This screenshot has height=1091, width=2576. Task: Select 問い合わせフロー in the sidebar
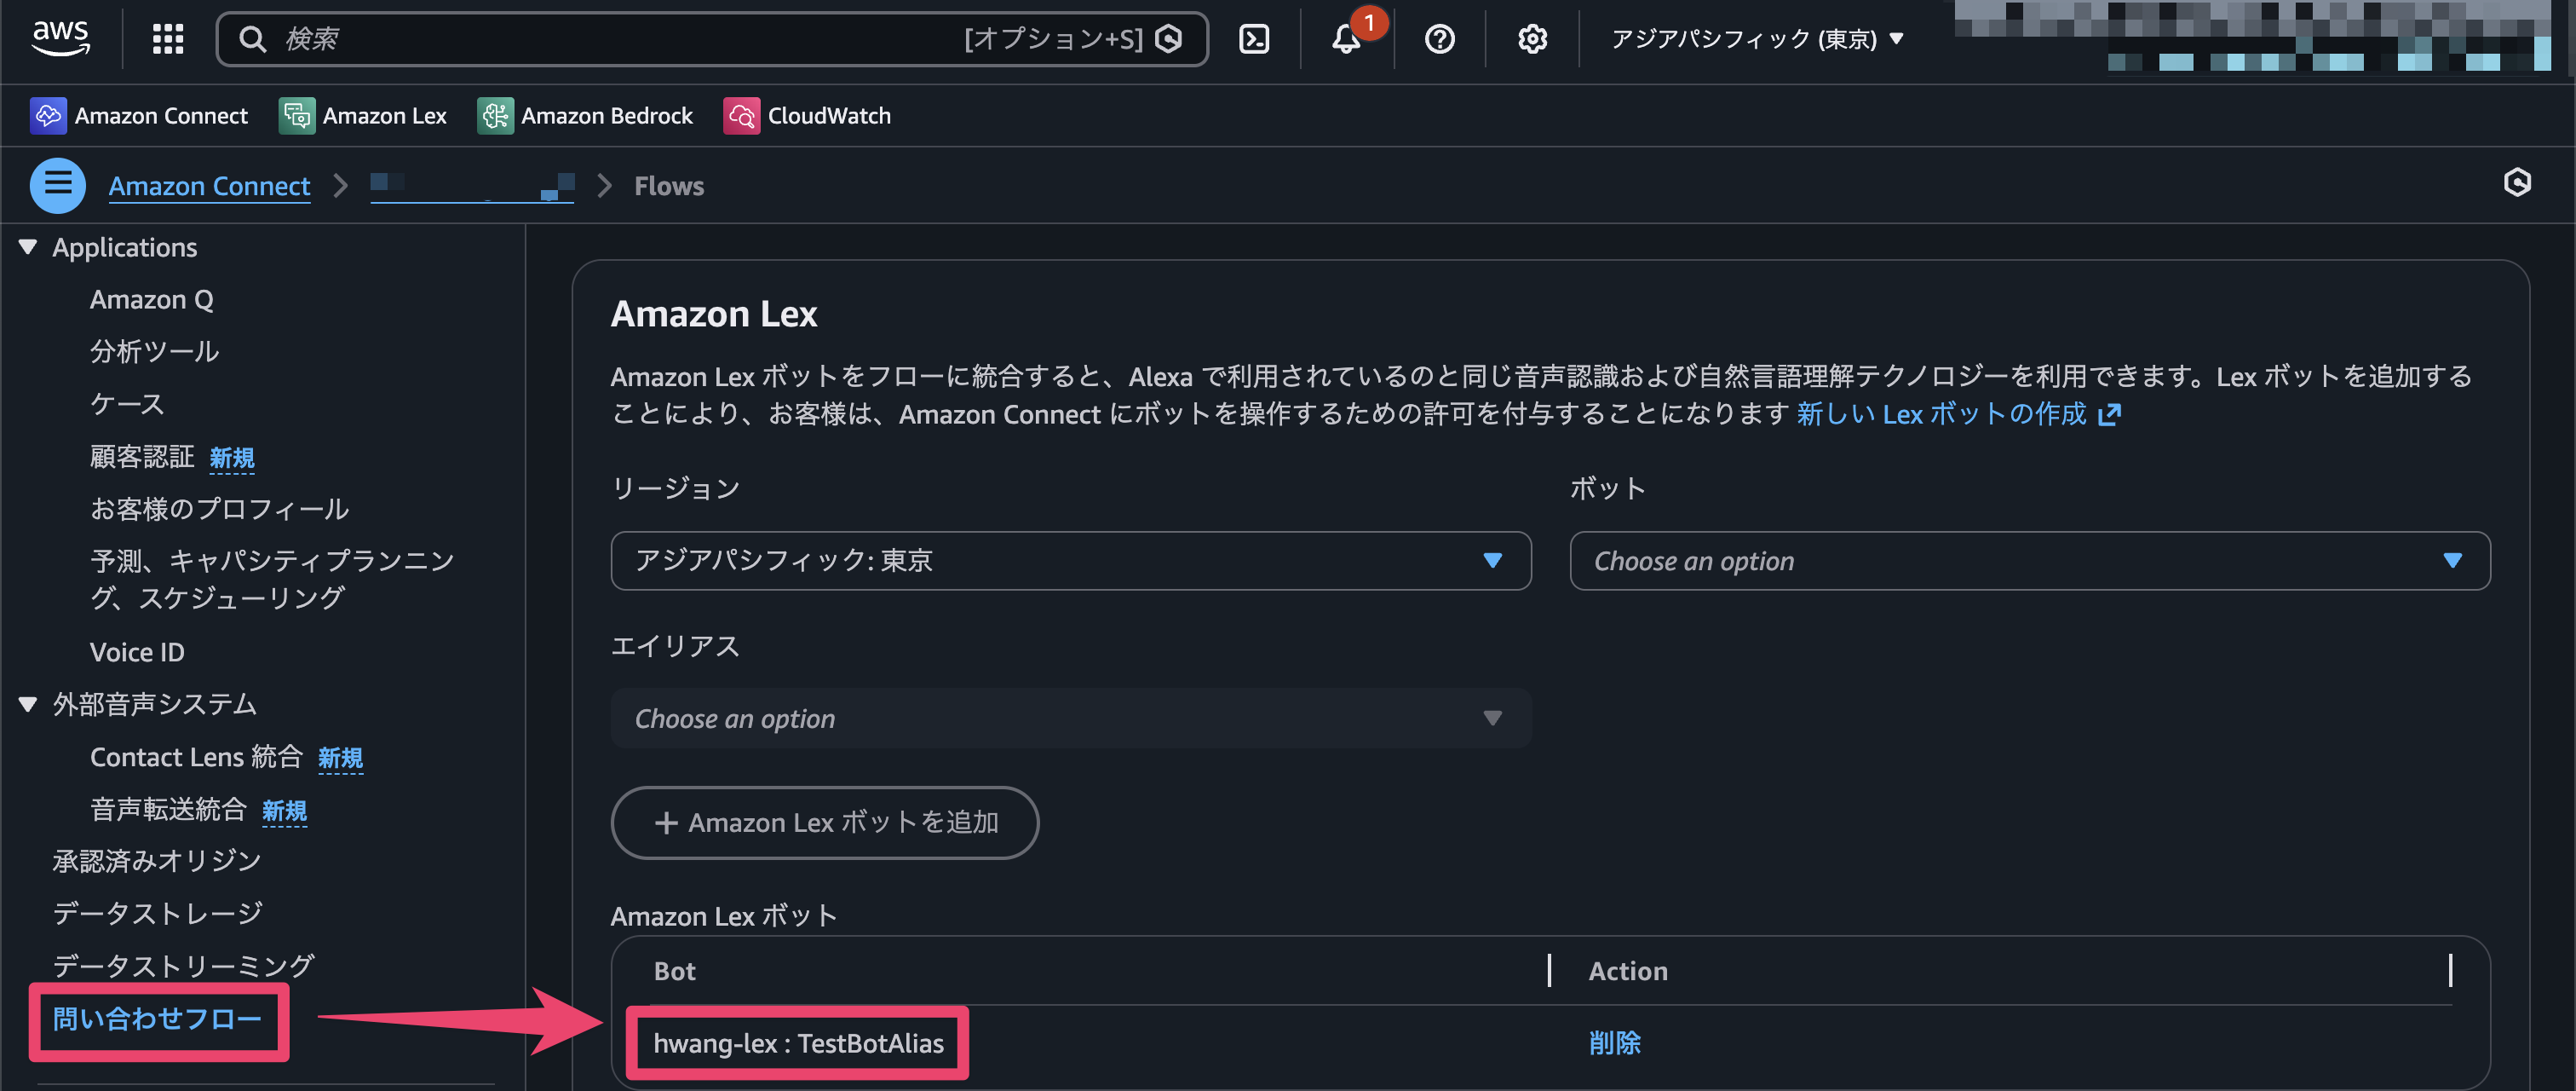coord(158,1020)
